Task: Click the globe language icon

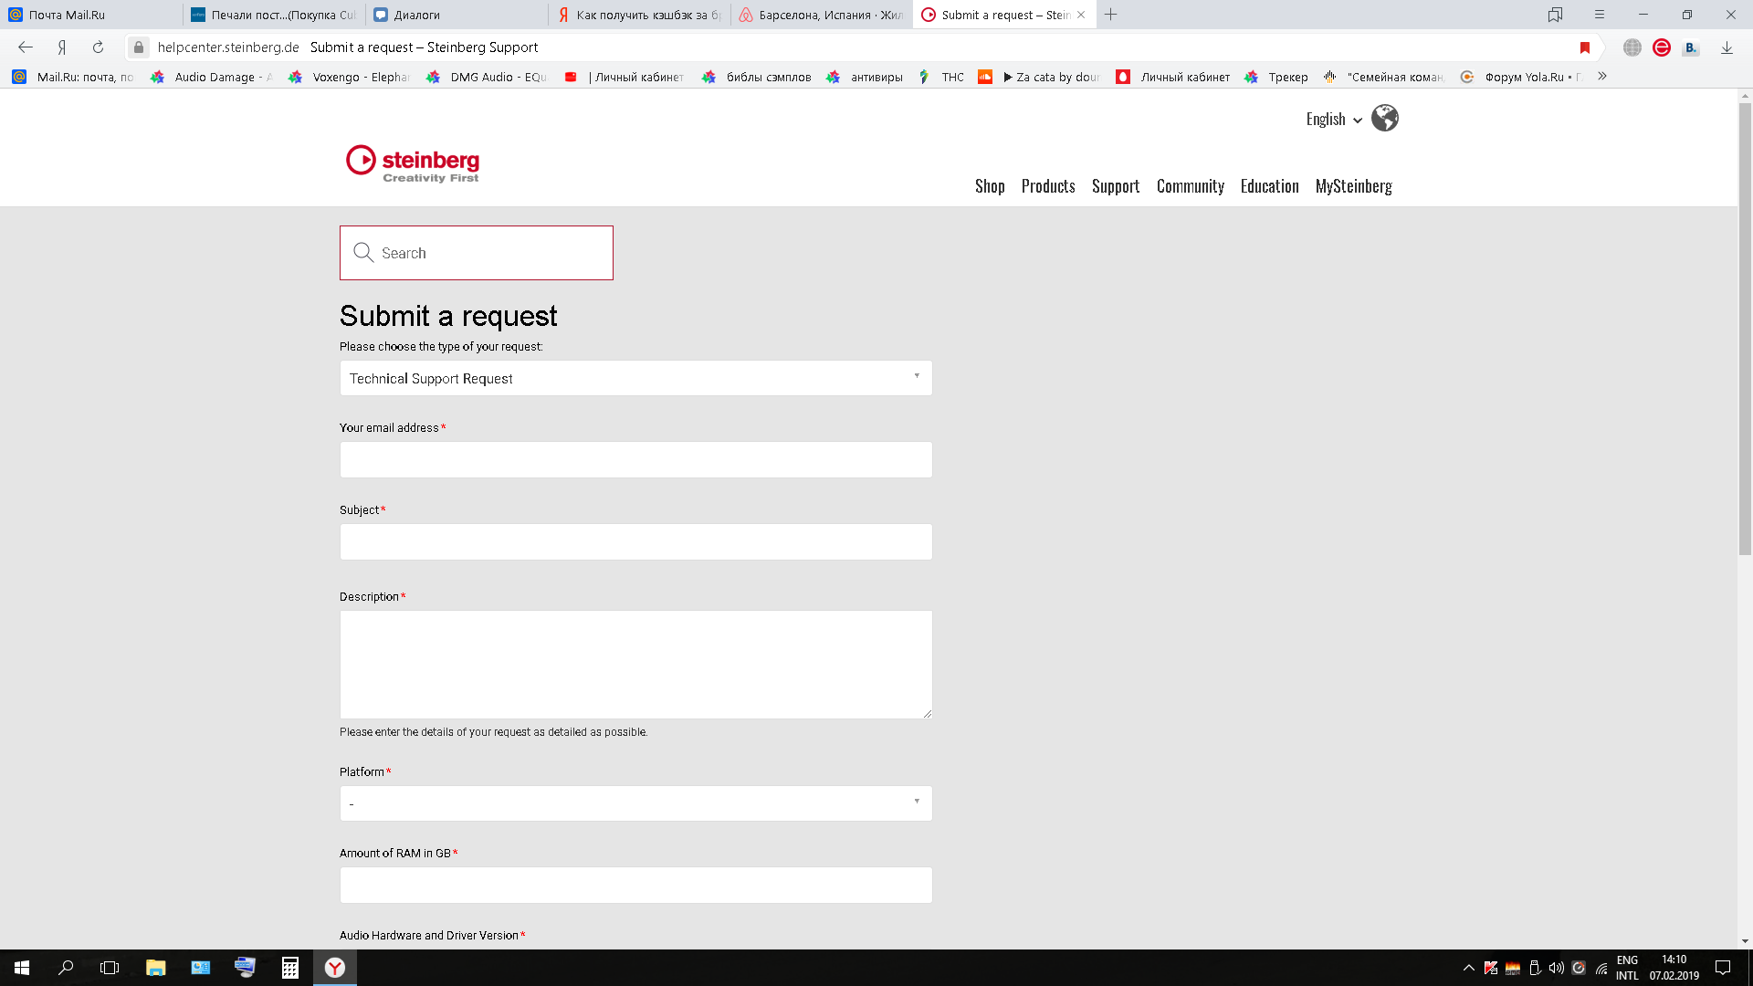Action: [1384, 119]
